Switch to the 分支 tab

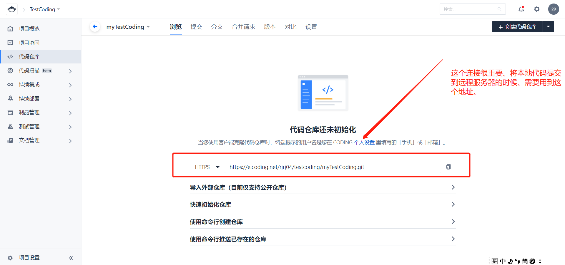pos(217,27)
